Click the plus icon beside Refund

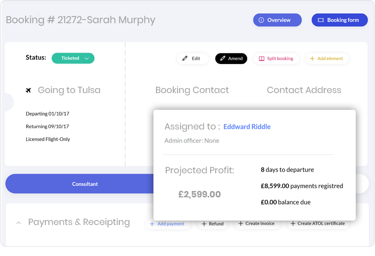(204, 224)
